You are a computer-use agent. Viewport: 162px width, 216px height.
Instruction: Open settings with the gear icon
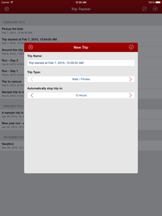coord(7,9)
